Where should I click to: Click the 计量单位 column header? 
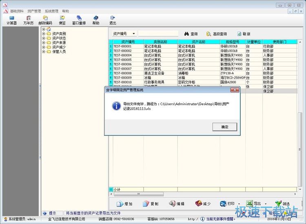(254, 42)
